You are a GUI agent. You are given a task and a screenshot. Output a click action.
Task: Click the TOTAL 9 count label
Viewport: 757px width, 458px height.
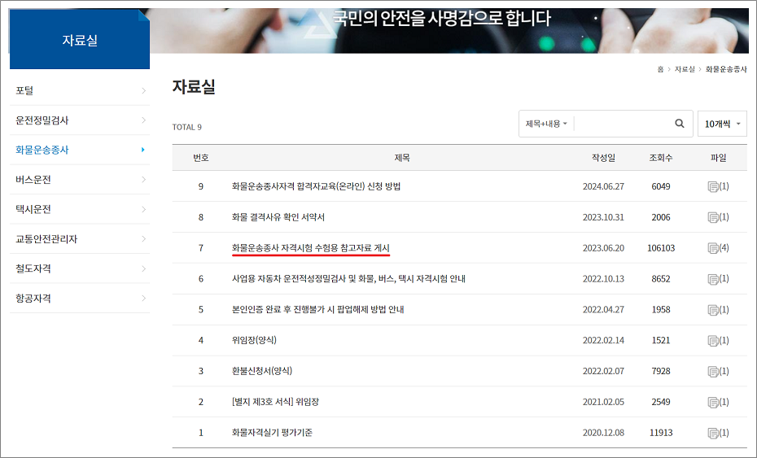[187, 127]
